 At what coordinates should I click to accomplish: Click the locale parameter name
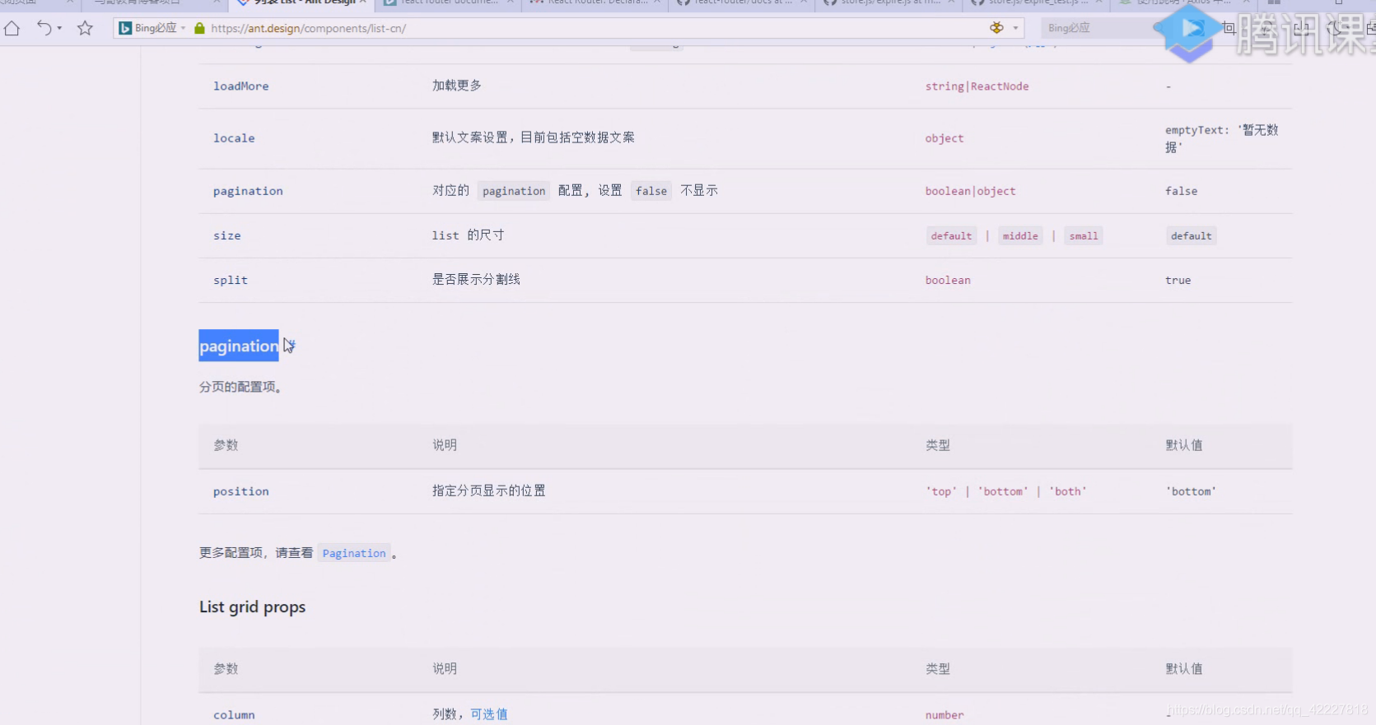click(x=234, y=138)
